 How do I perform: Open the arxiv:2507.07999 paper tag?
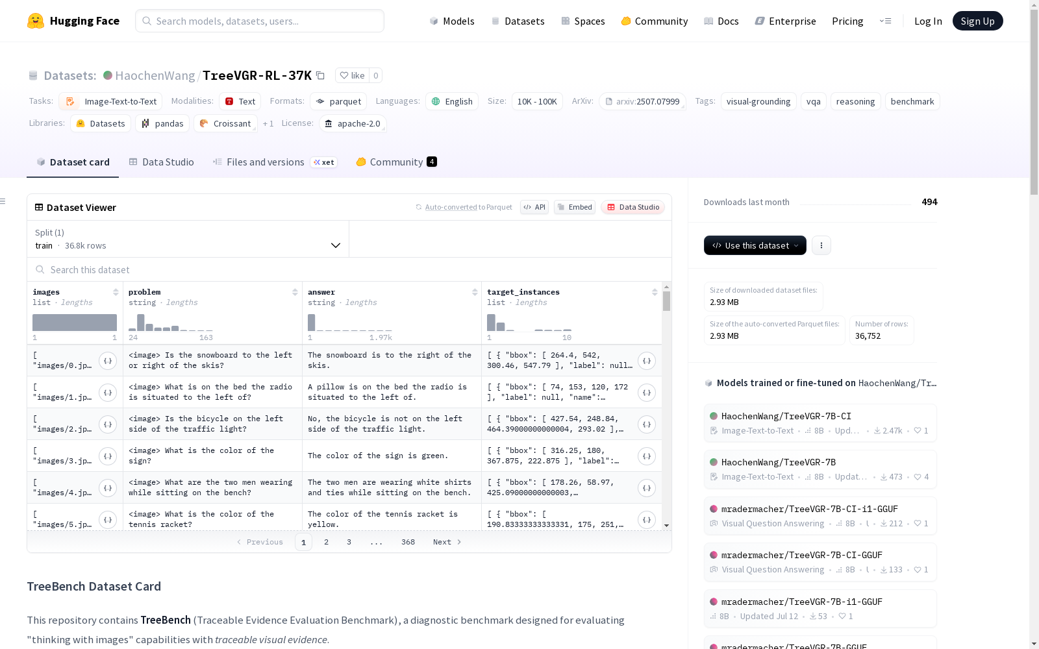[642, 101]
